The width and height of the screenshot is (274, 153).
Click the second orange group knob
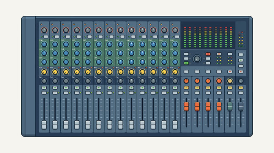click(197, 81)
